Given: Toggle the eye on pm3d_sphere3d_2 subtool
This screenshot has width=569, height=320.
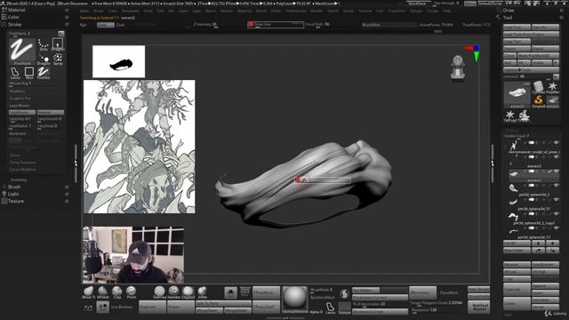Looking at the screenshot, I should point(557,186).
